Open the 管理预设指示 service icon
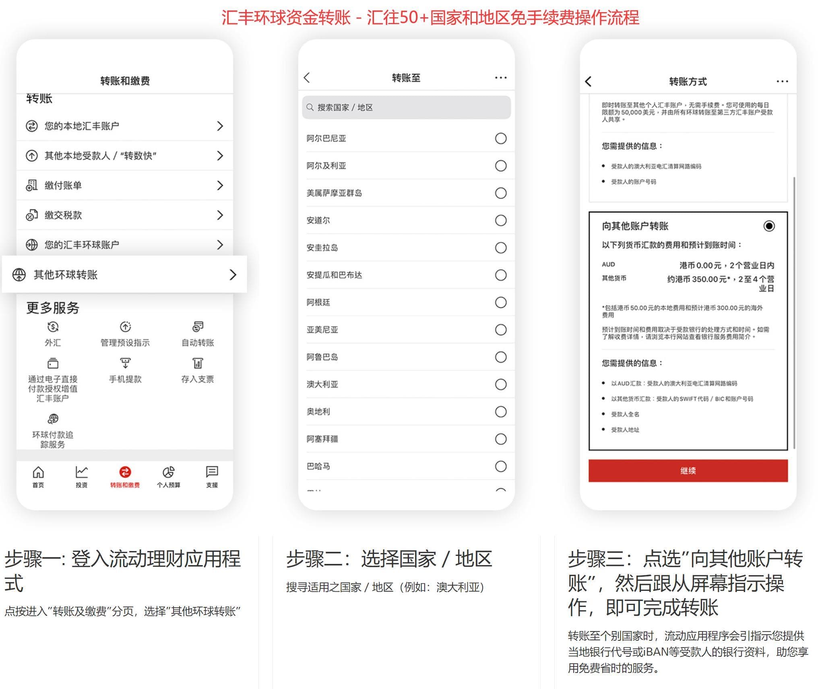 (125, 327)
